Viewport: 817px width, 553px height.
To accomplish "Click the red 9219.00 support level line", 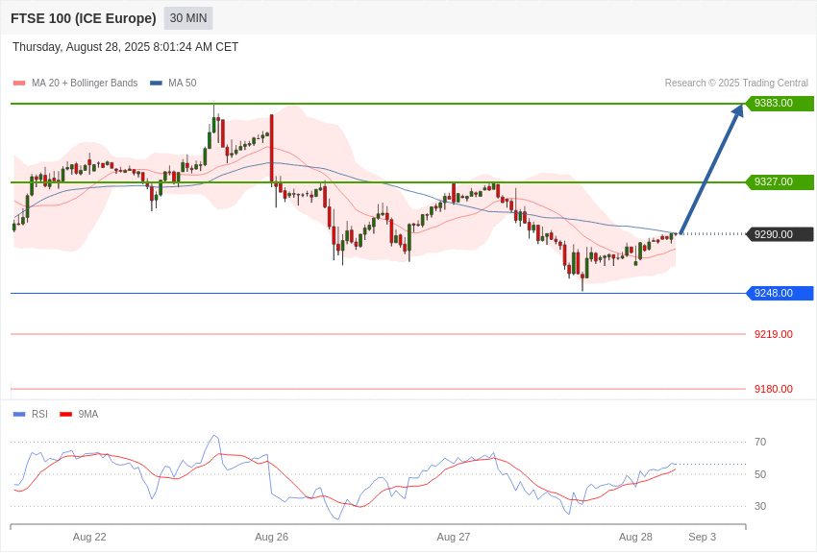I will (x=384, y=334).
